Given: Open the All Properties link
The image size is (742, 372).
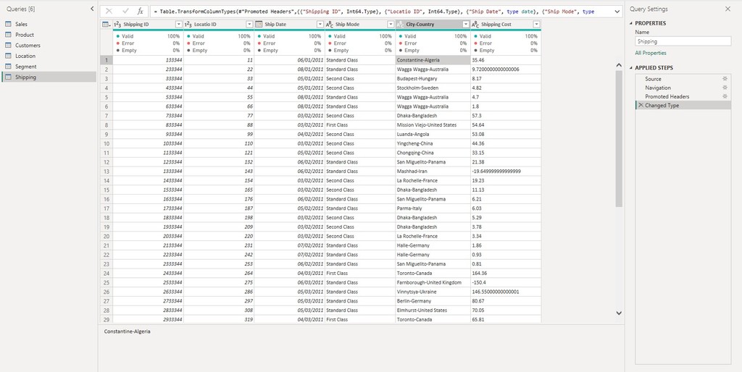Looking at the screenshot, I should point(650,54).
